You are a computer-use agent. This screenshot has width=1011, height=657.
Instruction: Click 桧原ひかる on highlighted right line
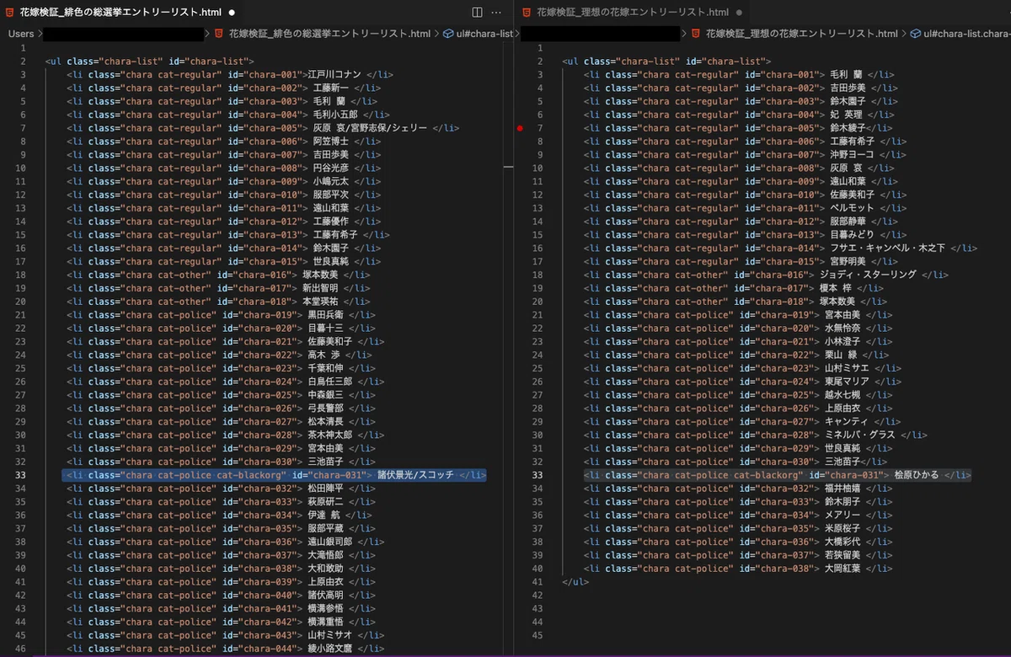point(915,475)
